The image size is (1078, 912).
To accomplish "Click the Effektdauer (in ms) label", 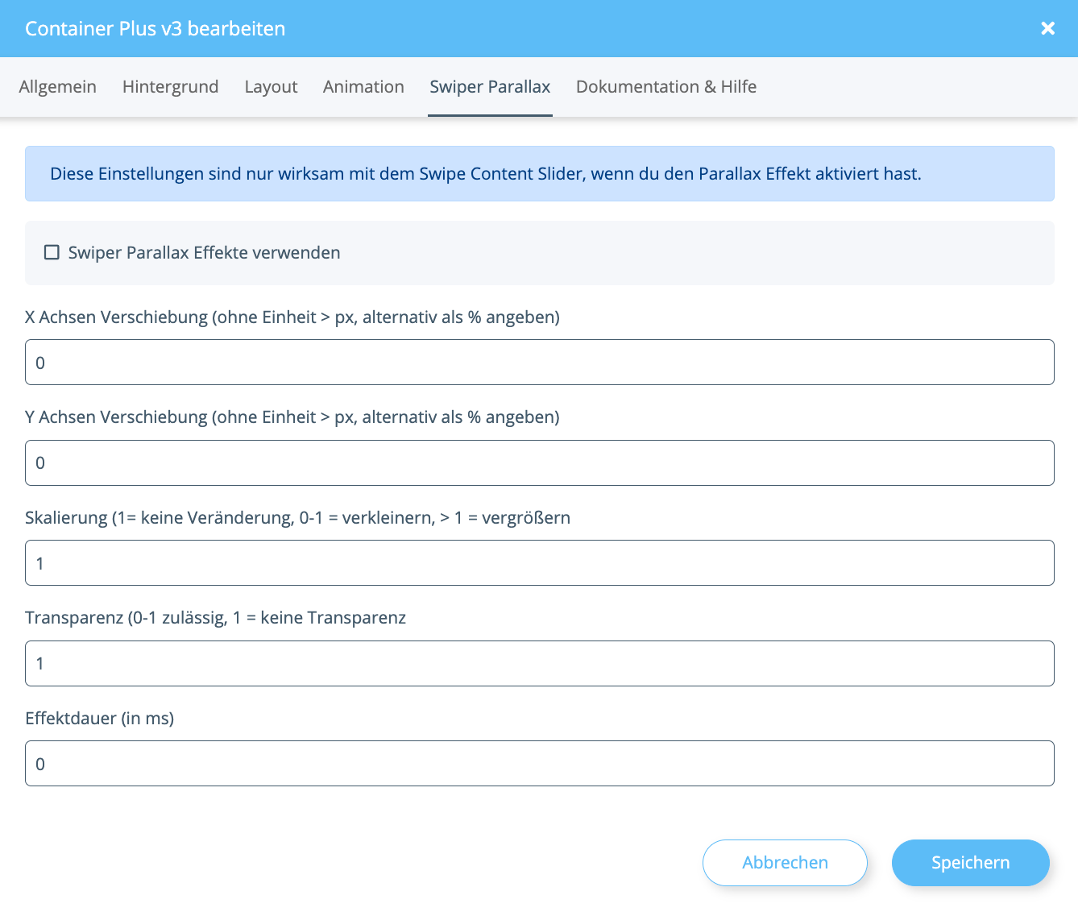I will pos(100,719).
